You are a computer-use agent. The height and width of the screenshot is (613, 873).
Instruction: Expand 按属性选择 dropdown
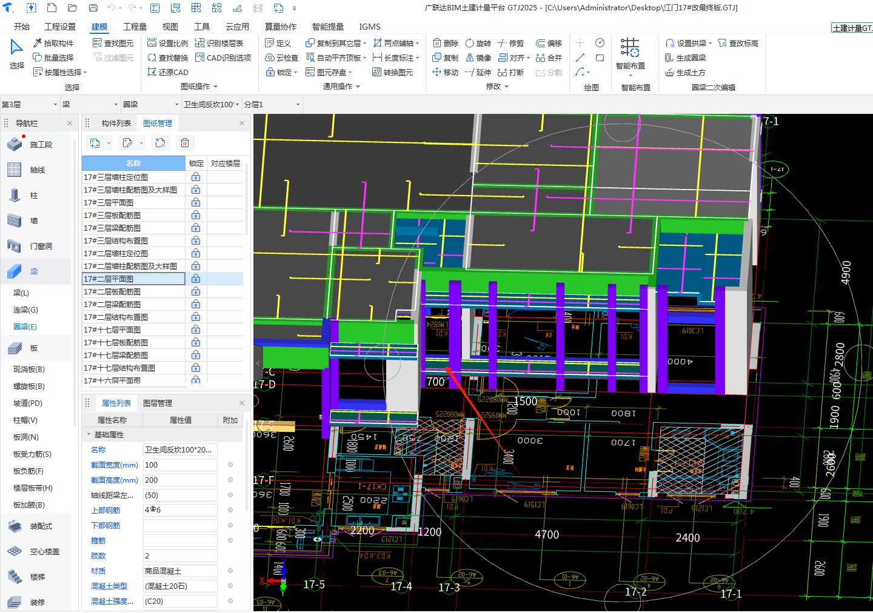85,73
